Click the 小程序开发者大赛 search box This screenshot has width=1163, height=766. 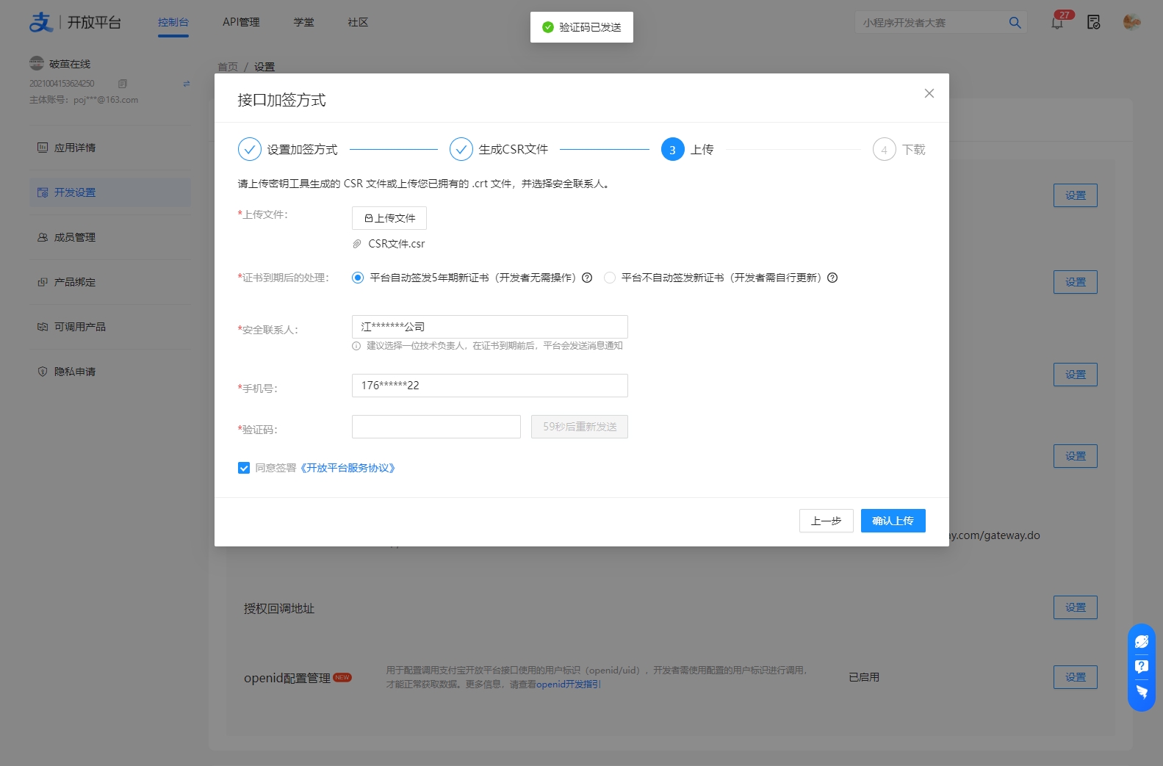(x=930, y=23)
